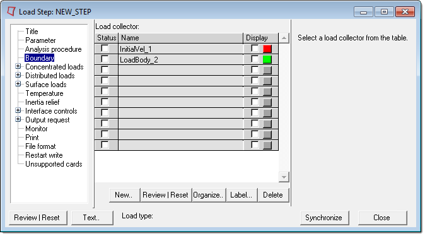Click the Delete button
The image size is (425, 236).
point(273,195)
